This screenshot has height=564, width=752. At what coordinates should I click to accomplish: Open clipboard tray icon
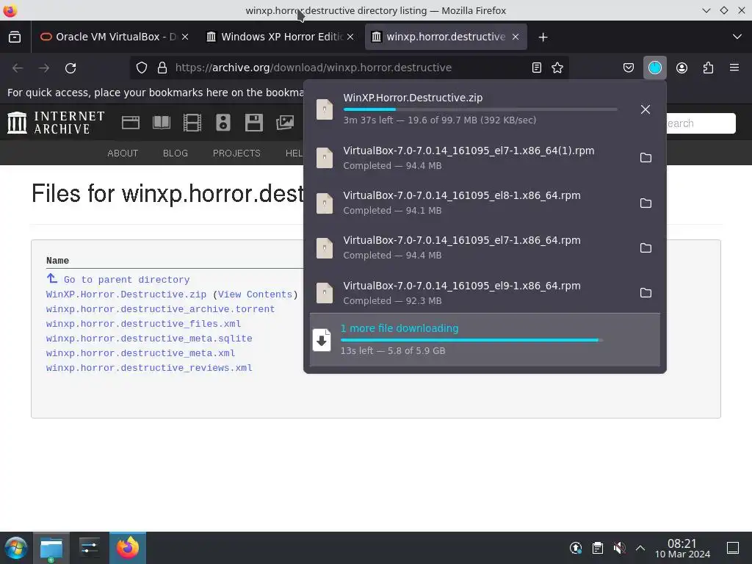click(598, 548)
